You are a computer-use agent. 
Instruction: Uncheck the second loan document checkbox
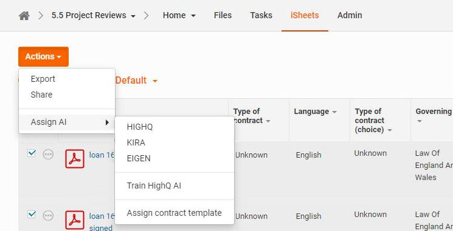pyautogui.click(x=32, y=214)
